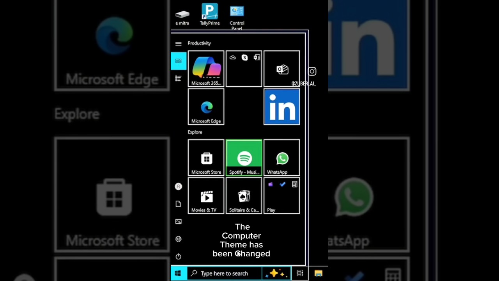Viewport: 499px width, 281px height.
Task: Launch the LinkedIn tile
Action: pyautogui.click(x=282, y=107)
